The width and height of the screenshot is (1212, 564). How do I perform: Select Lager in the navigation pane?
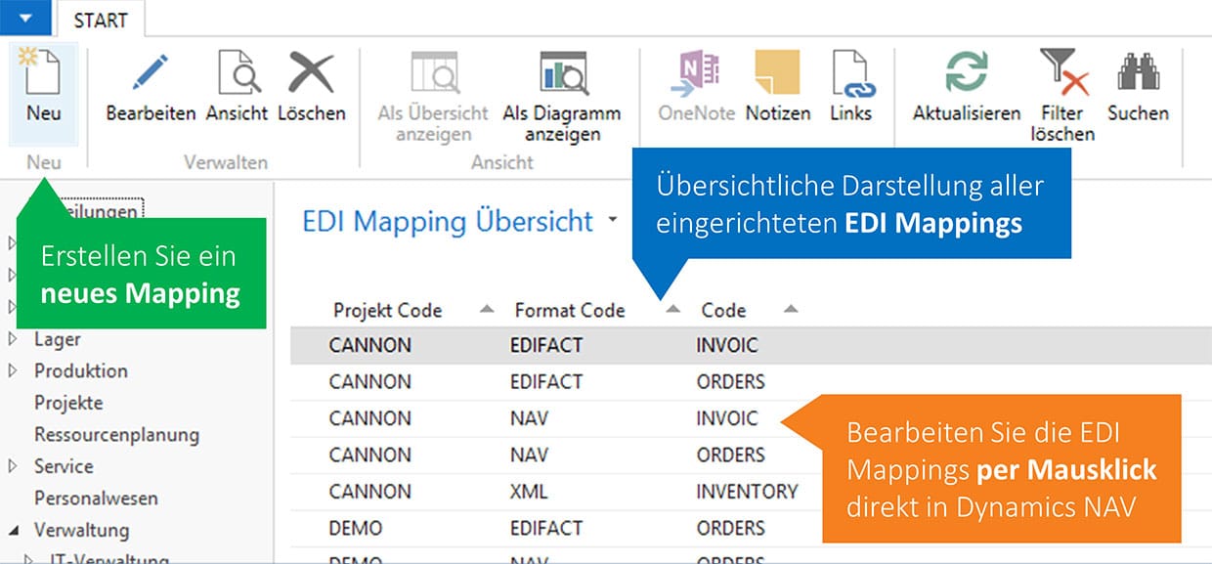click(58, 339)
